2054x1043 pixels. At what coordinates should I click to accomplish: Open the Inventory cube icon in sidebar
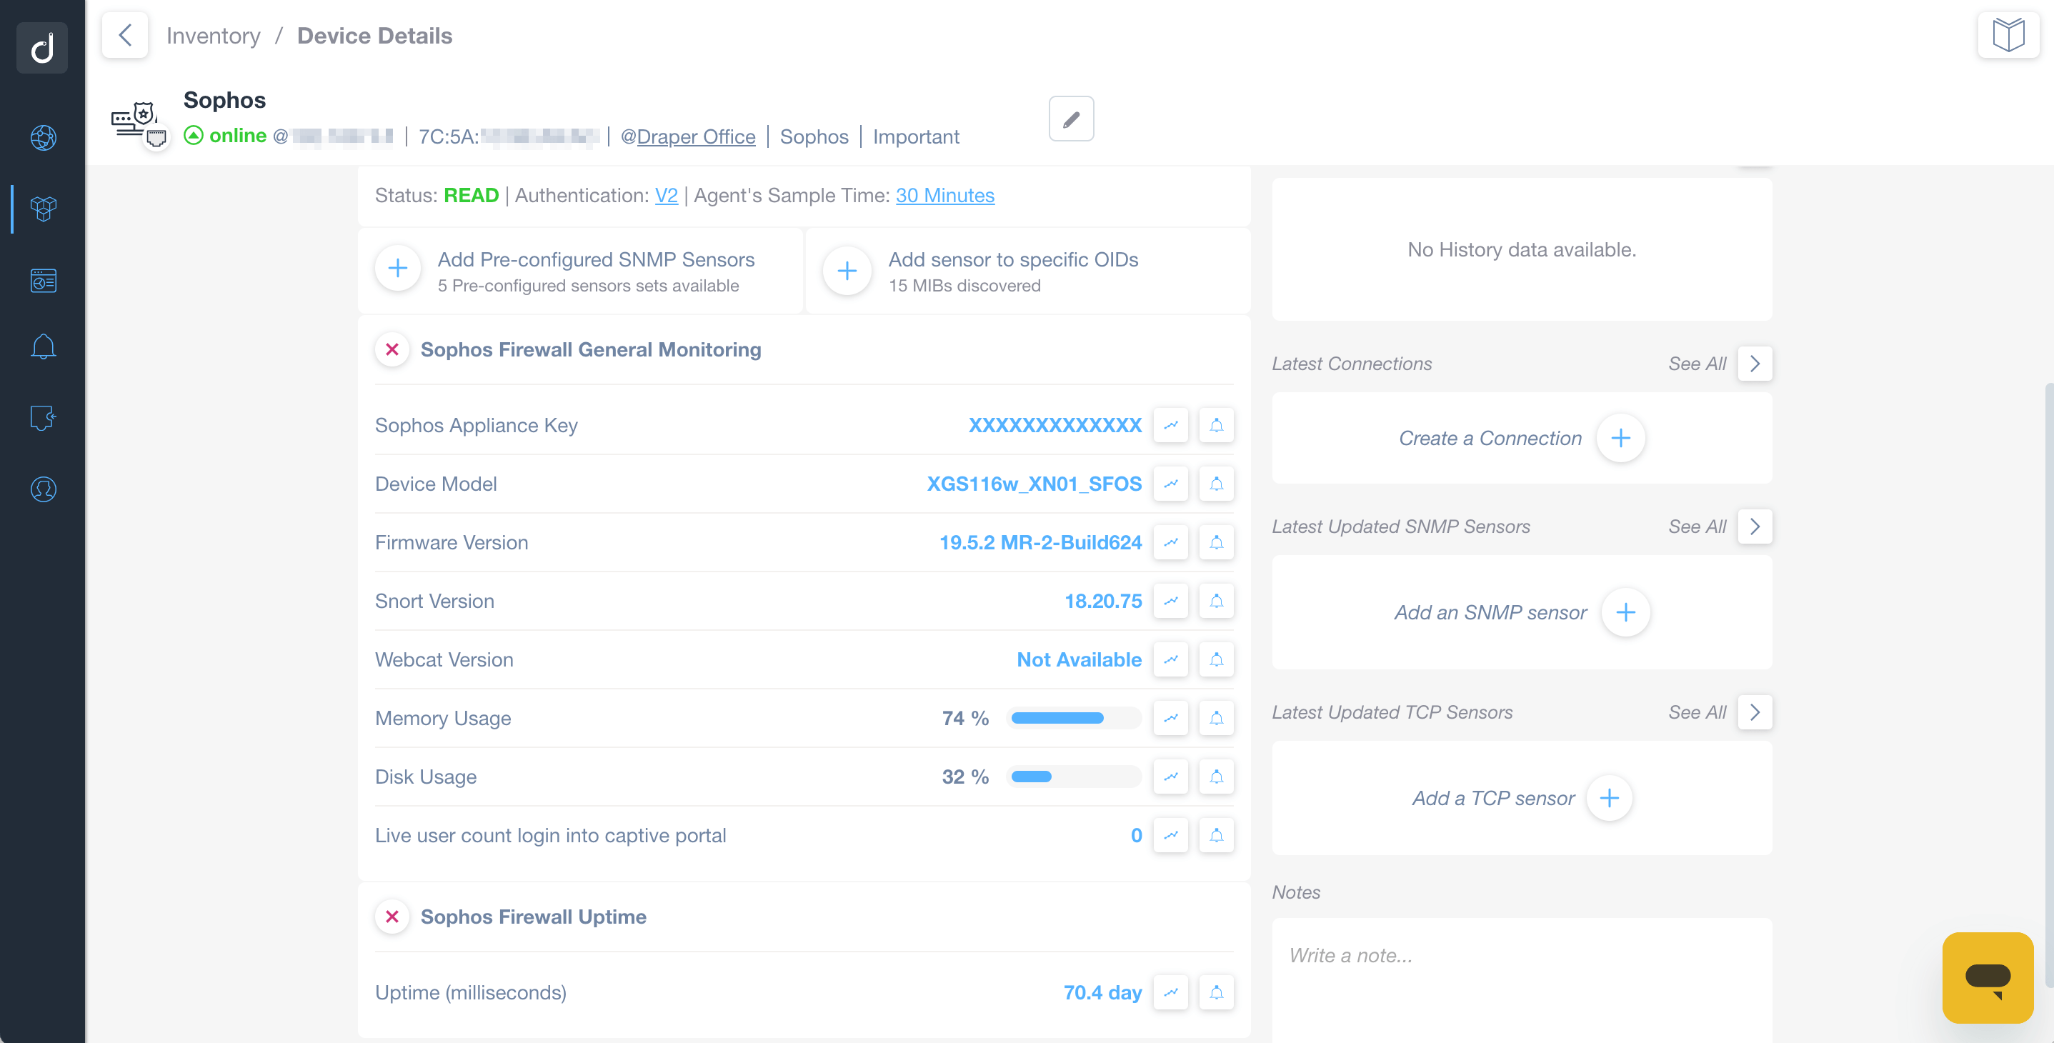tap(43, 209)
